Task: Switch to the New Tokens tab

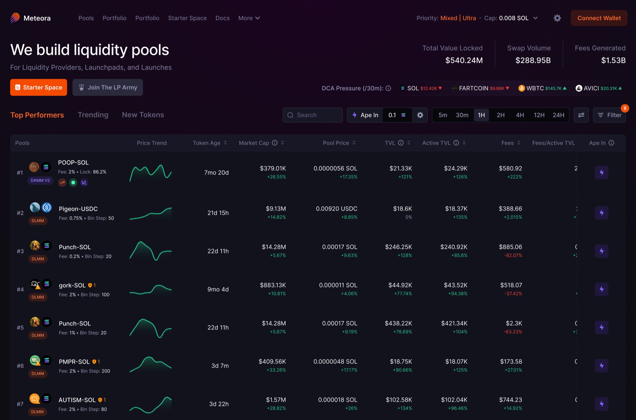Action: [143, 115]
